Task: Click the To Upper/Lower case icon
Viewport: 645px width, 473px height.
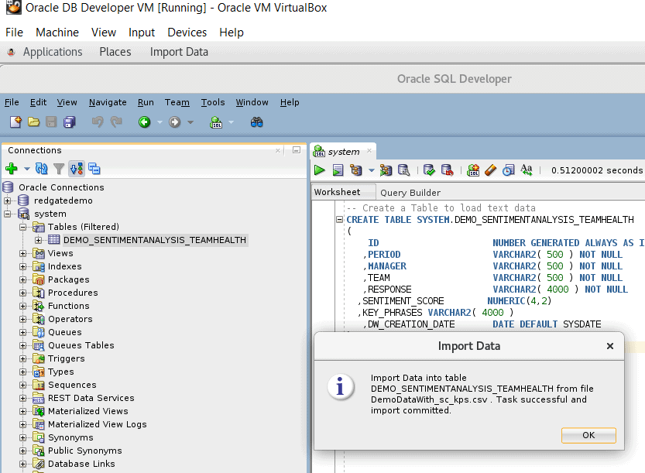Action: coord(527,170)
